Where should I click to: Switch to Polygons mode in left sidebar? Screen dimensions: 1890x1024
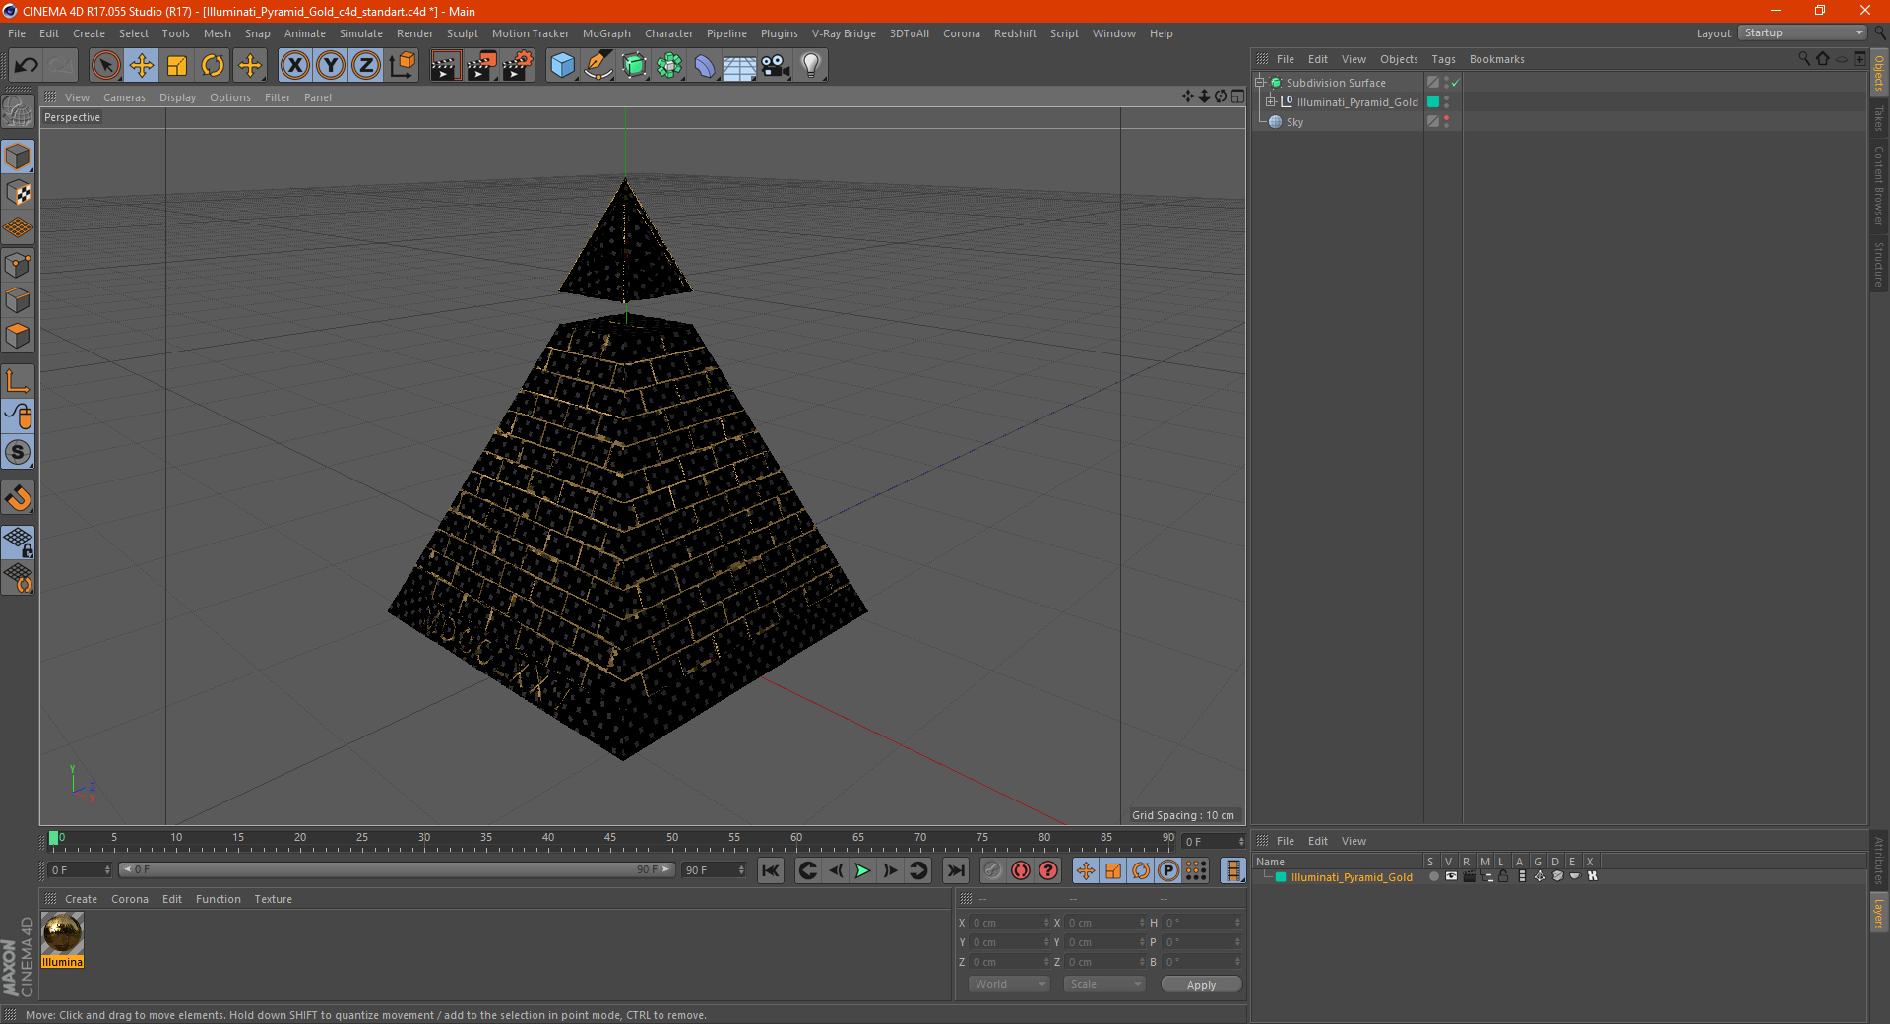(x=18, y=336)
